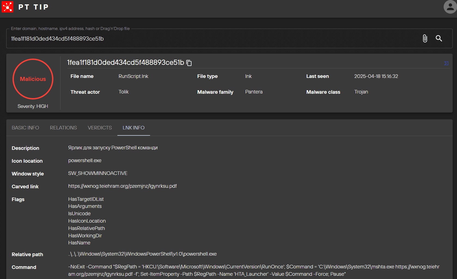Click flag HasWorkingDir
Image resolution: width=457 pixels, height=279 pixels.
(85, 236)
